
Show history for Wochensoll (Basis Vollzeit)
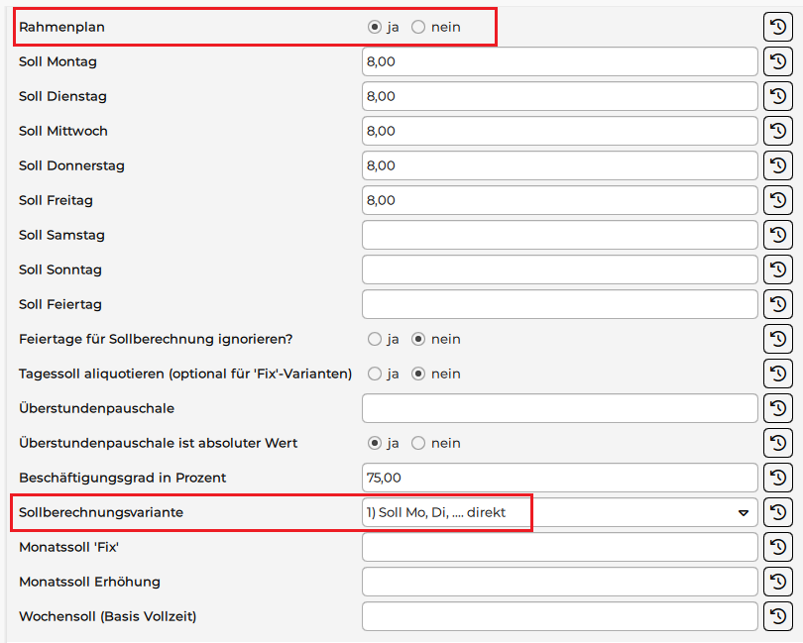778,616
